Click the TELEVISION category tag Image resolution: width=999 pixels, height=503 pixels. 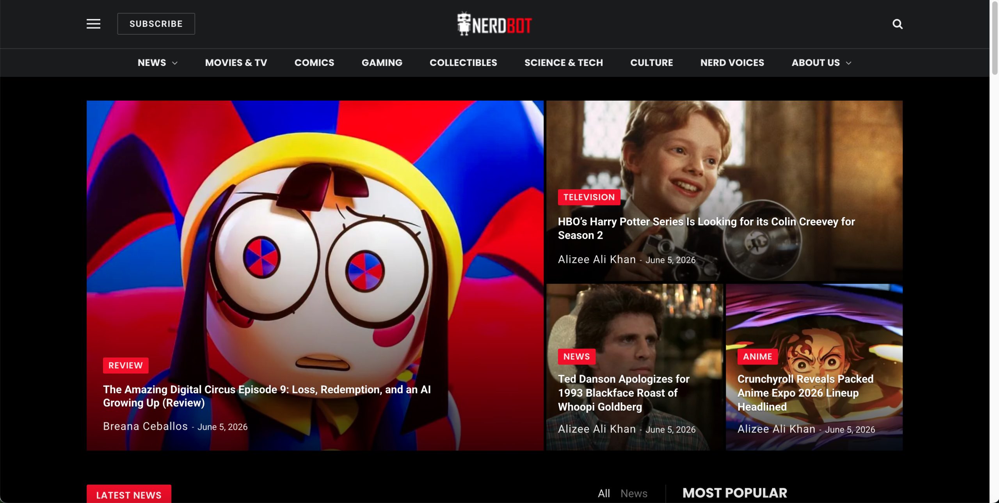tap(589, 197)
